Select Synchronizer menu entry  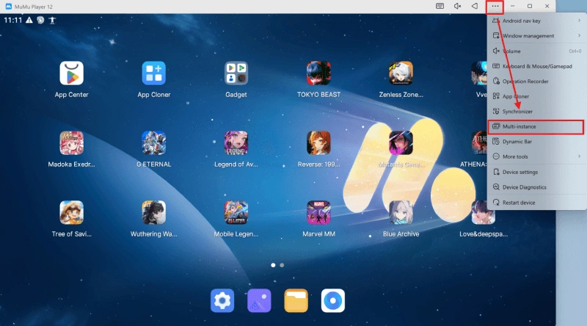coord(537,112)
